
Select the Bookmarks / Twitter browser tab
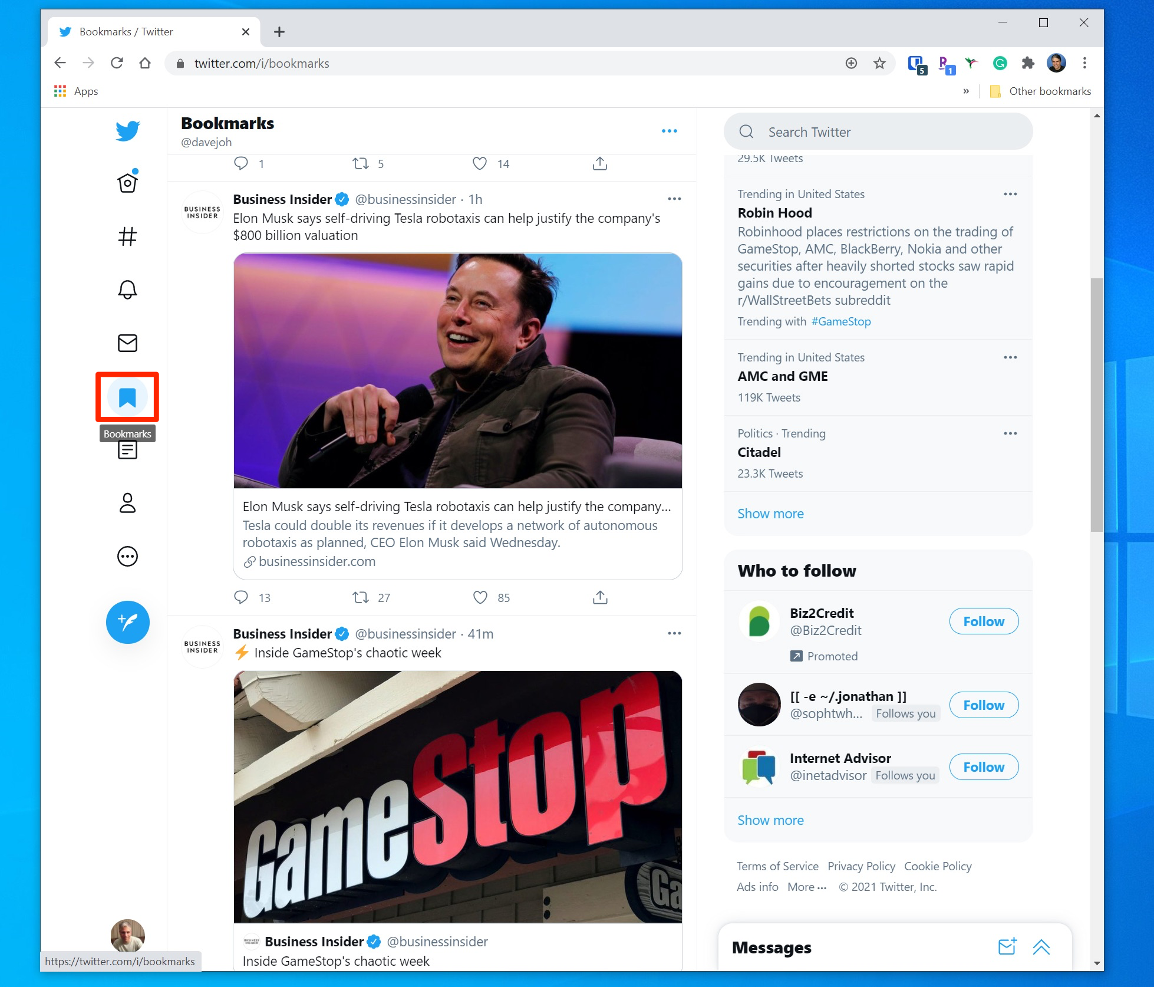154,32
